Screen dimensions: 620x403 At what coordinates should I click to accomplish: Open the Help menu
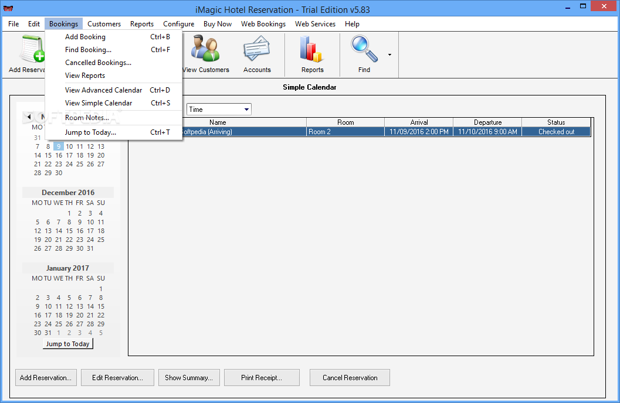click(352, 23)
